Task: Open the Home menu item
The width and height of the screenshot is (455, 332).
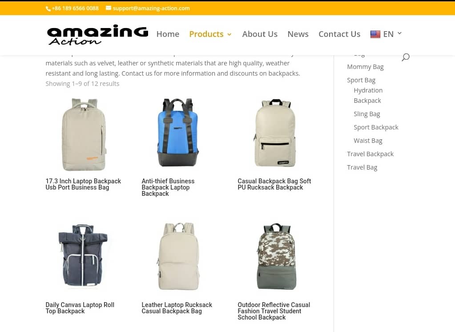Action: pos(168,34)
